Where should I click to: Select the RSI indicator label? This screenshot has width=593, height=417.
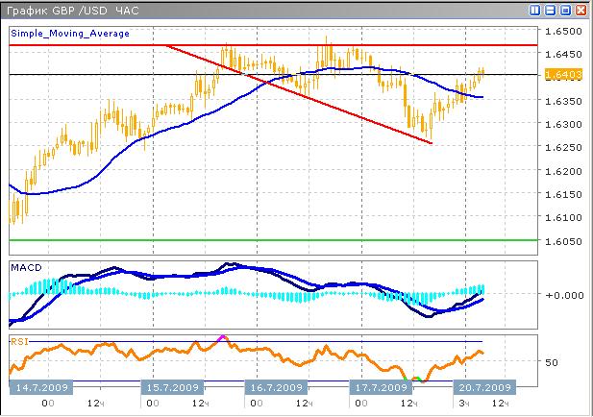[19, 340]
